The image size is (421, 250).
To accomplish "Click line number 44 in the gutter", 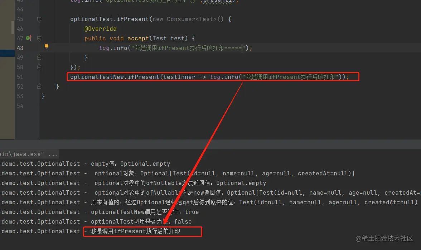I will coord(20,9).
